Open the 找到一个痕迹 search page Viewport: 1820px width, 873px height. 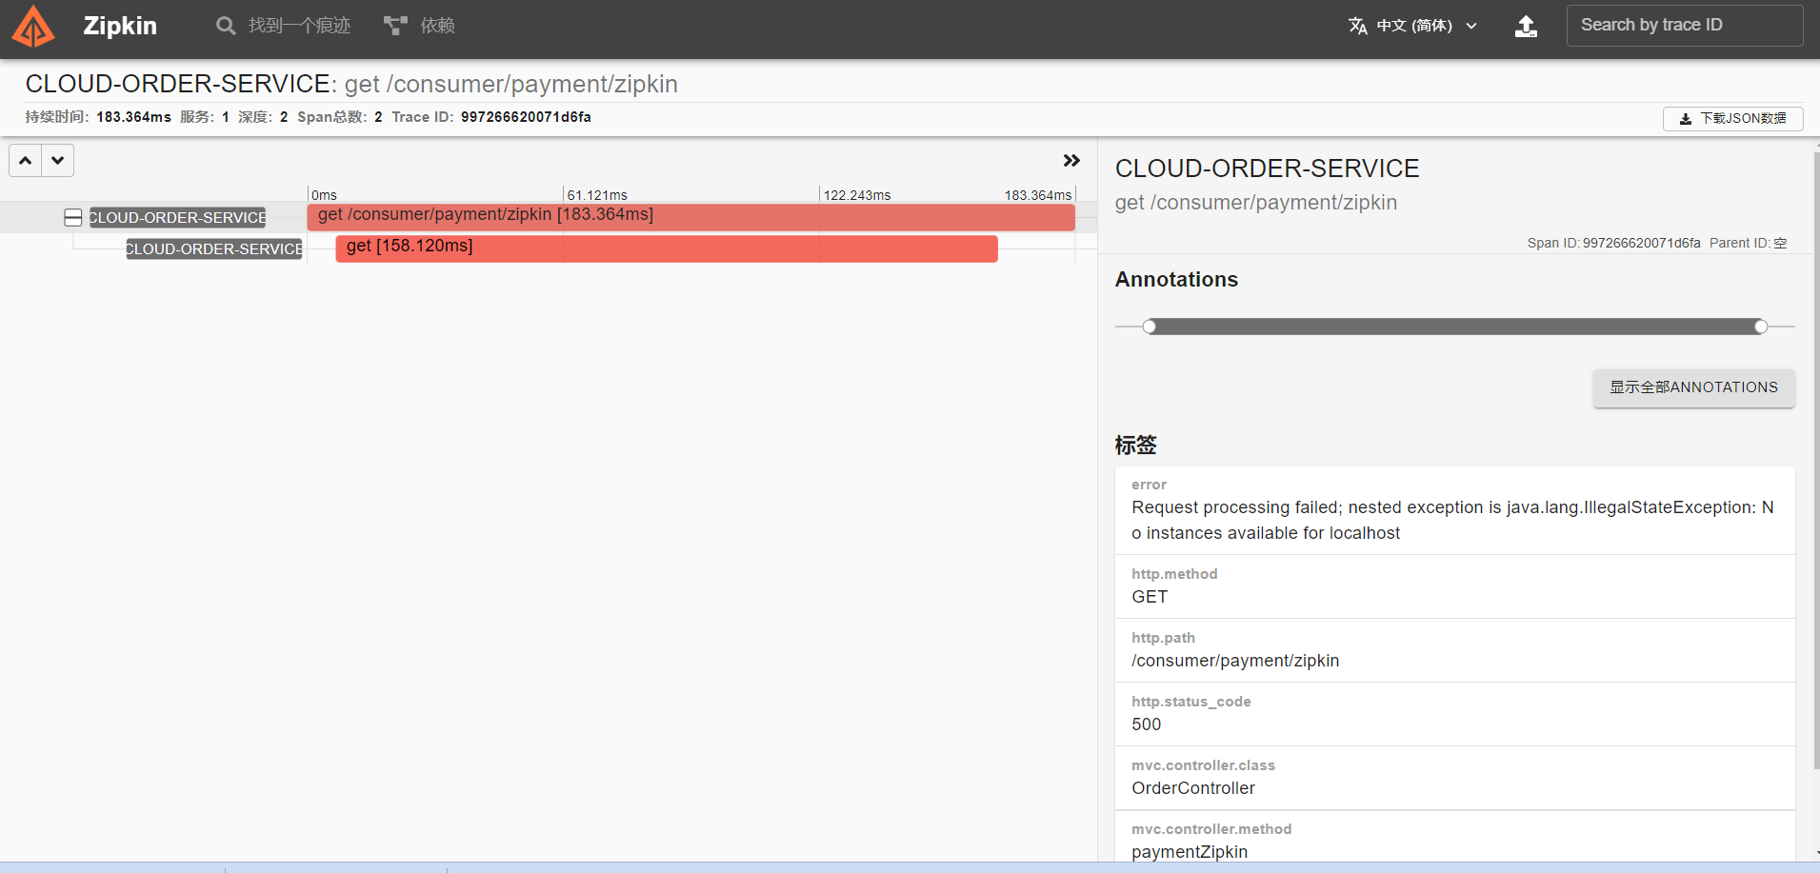pyautogui.click(x=283, y=26)
